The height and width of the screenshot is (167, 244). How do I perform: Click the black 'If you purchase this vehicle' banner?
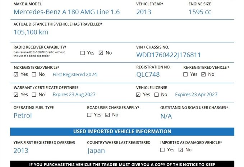click(x=122, y=164)
